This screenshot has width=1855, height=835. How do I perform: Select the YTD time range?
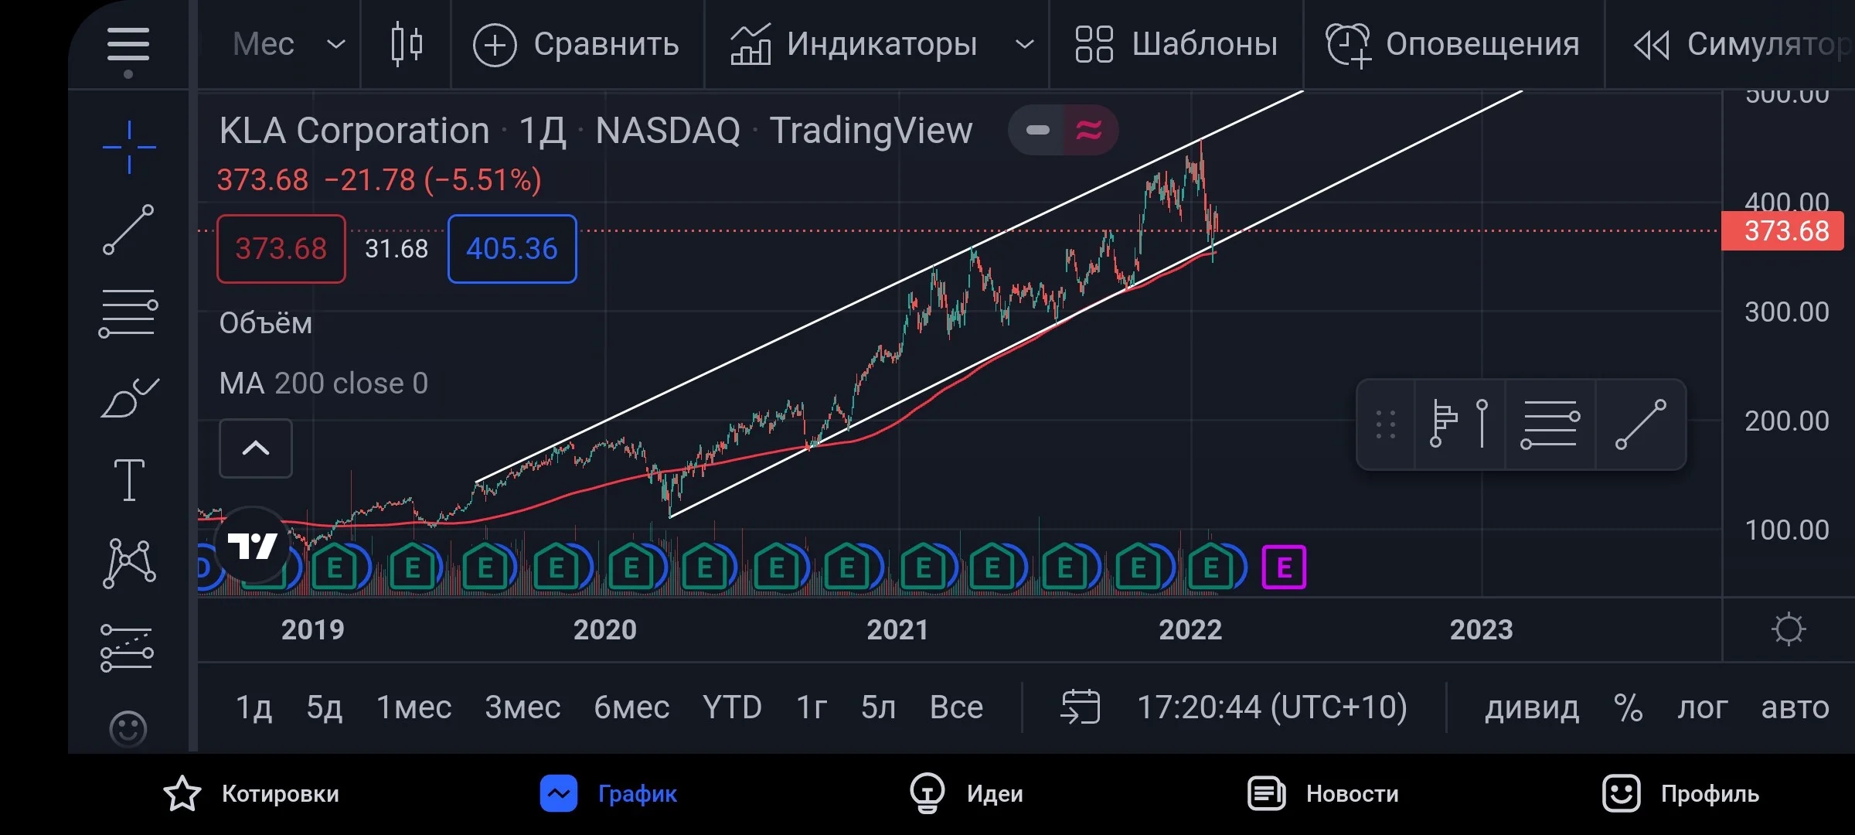pos(732,707)
